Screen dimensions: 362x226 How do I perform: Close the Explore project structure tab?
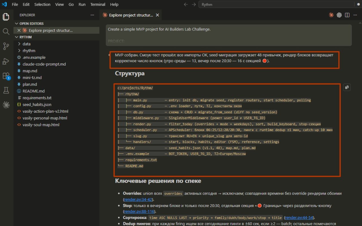point(157,15)
